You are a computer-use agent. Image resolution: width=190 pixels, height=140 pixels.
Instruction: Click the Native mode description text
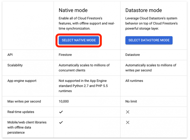(87, 24)
